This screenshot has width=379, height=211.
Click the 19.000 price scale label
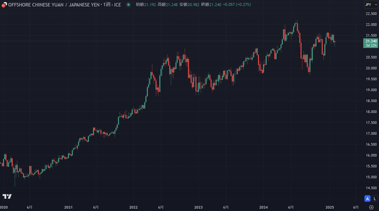coord(371,90)
